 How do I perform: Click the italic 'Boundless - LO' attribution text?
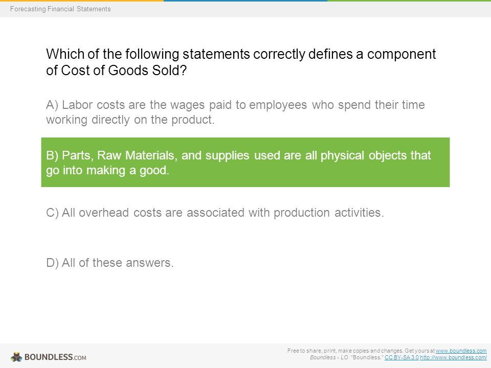point(329,357)
